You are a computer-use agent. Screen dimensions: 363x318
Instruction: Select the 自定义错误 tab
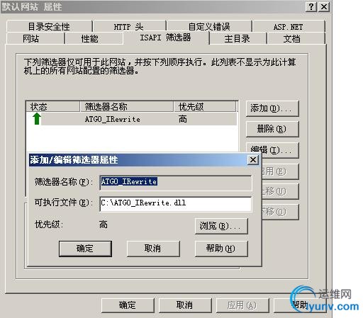tap(209, 26)
